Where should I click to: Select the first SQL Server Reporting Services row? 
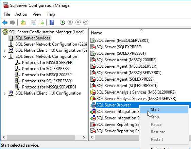point(118,125)
